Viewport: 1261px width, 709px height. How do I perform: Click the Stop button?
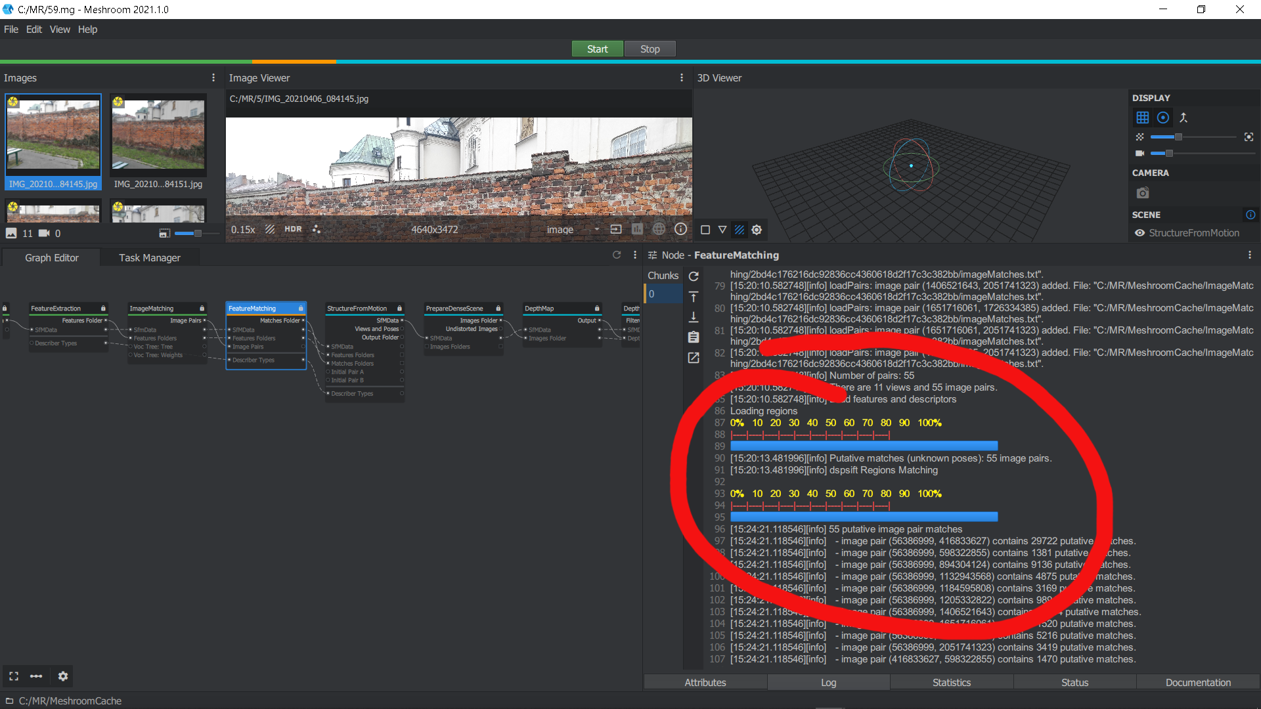tap(650, 49)
